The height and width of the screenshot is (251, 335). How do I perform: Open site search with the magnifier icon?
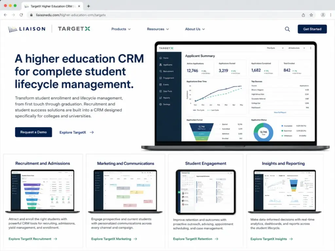[x=287, y=29]
